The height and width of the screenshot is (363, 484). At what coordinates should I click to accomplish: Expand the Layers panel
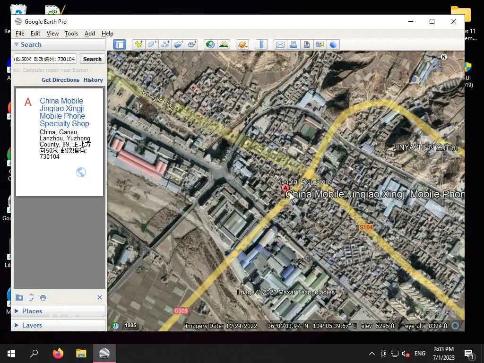pyautogui.click(x=59, y=325)
